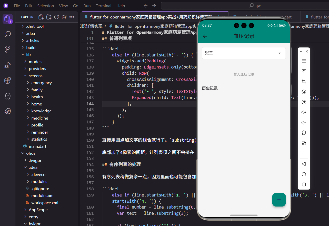Open the View menu
329x226 pixels.
63,6
